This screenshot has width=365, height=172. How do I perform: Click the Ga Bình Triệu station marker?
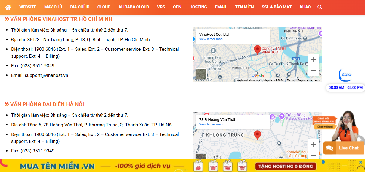point(305,38)
